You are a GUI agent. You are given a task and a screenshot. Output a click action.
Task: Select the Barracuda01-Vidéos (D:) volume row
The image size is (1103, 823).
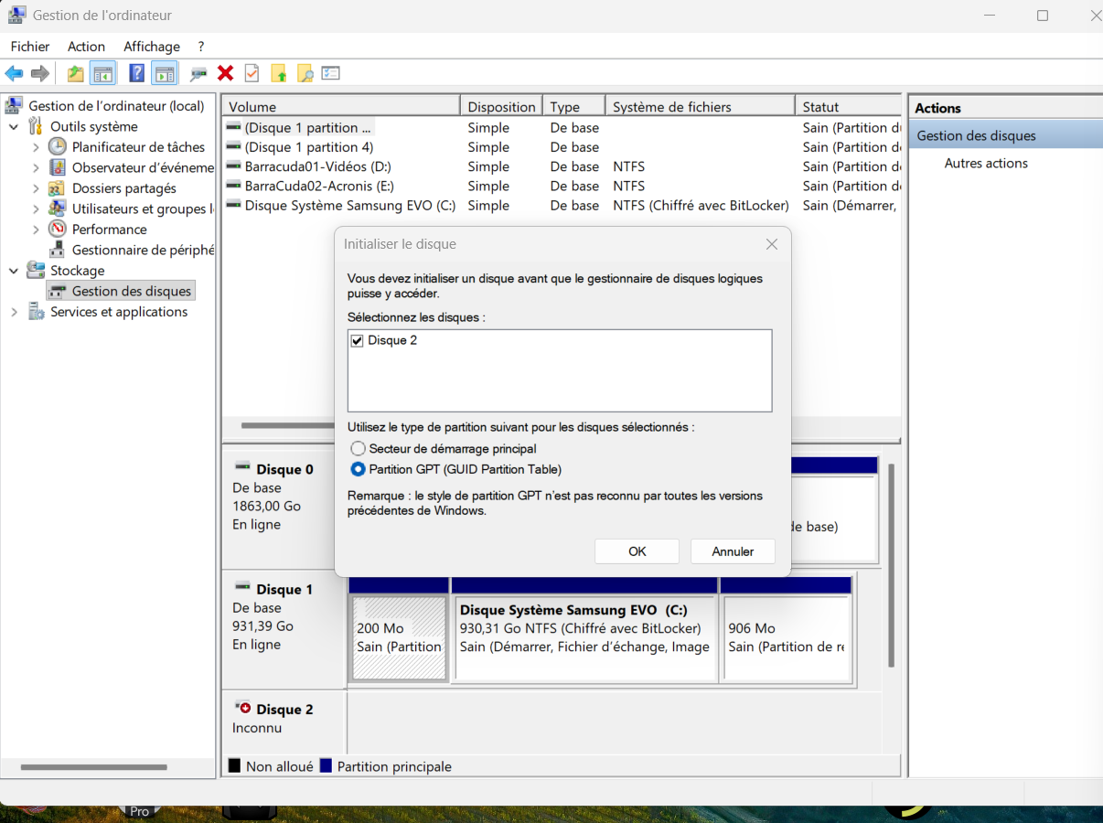[x=562, y=166]
